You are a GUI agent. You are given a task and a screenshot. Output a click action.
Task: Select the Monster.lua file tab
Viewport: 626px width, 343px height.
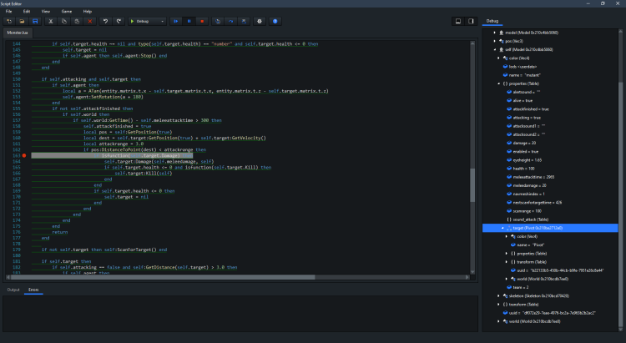click(x=18, y=33)
